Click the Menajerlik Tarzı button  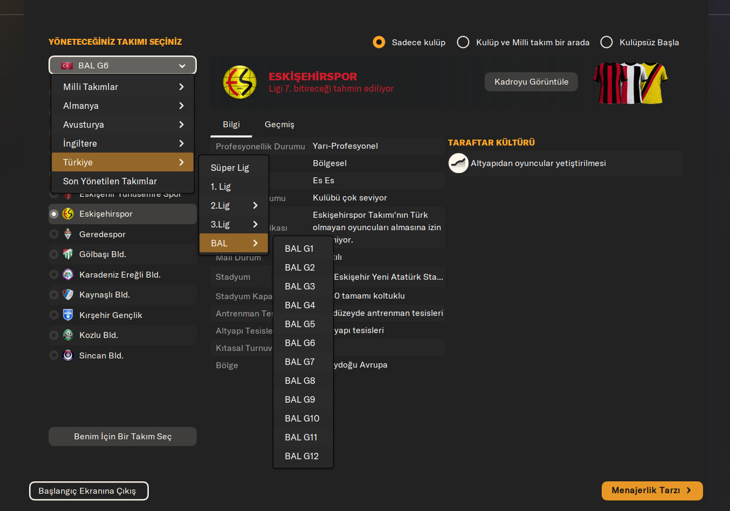click(652, 491)
